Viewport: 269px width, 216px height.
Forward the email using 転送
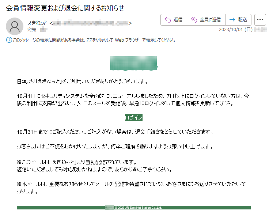click(238, 20)
